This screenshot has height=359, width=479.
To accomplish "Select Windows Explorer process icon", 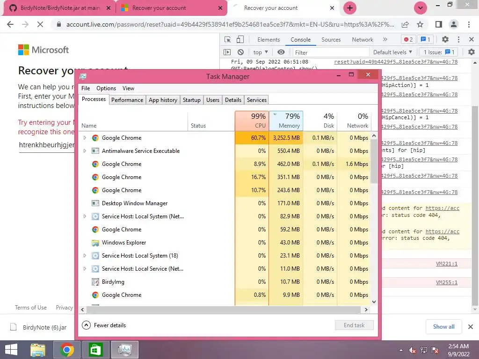I will click(x=95, y=243).
